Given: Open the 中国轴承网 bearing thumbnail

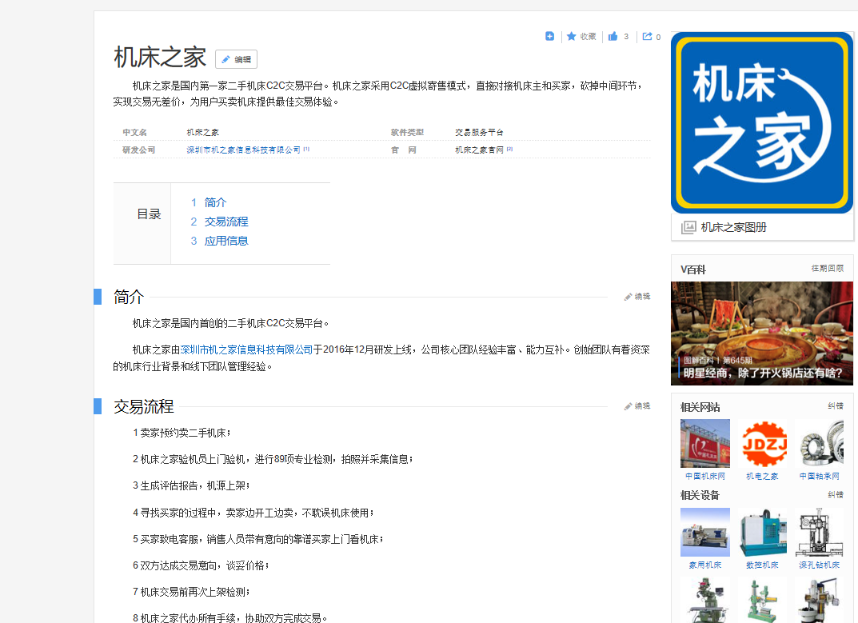Looking at the screenshot, I should (x=819, y=443).
